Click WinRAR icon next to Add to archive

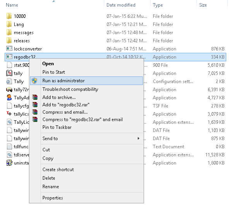[x=35, y=97]
